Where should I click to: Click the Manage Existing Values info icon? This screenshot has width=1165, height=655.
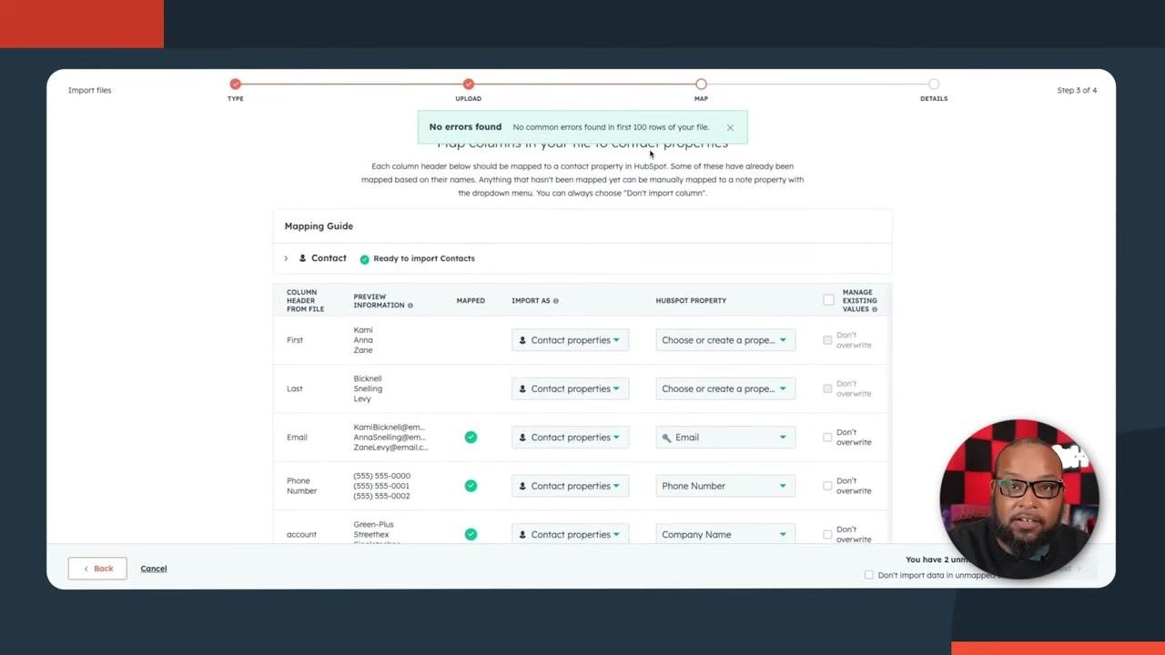[875, 309]
